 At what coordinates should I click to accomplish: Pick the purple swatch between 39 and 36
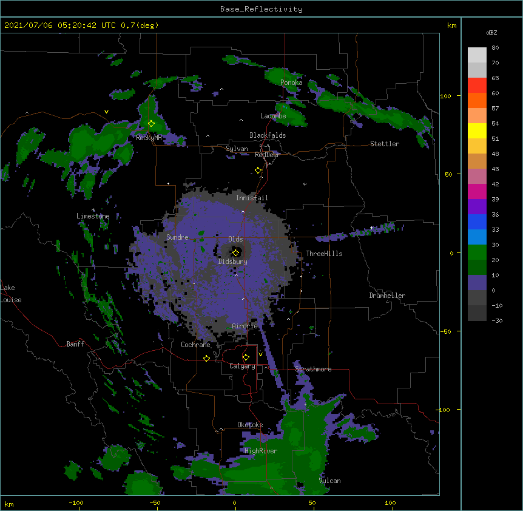pos(477,206)
